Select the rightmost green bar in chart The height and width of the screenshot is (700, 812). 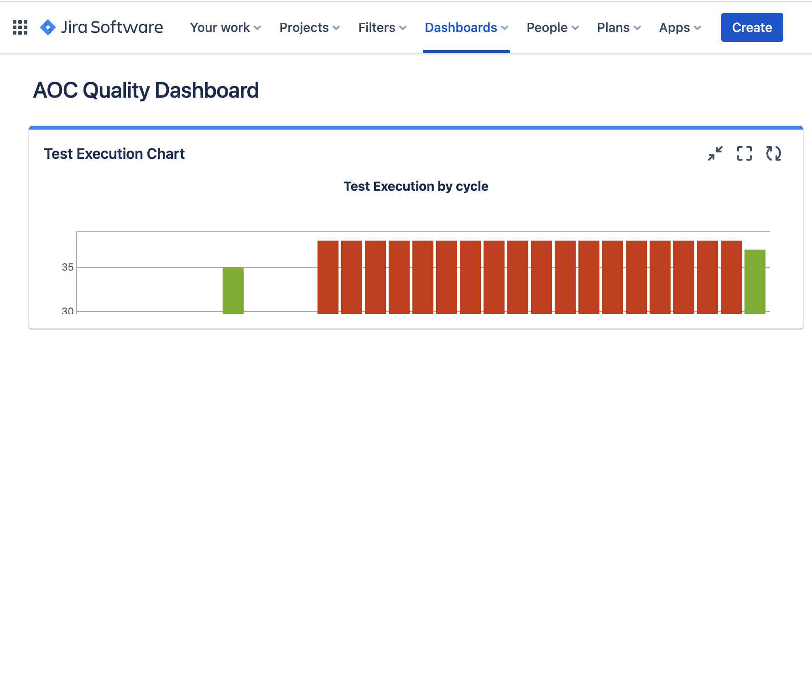(x=755, y=282)
